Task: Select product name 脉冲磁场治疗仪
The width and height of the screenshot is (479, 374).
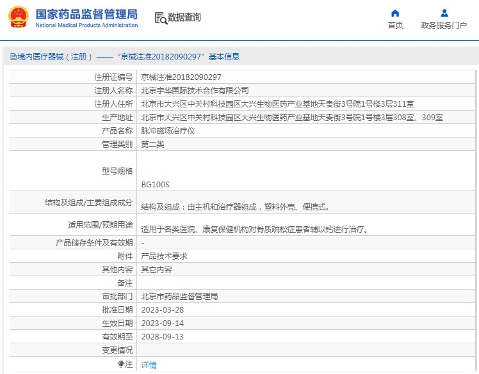Action: (168, 131)
